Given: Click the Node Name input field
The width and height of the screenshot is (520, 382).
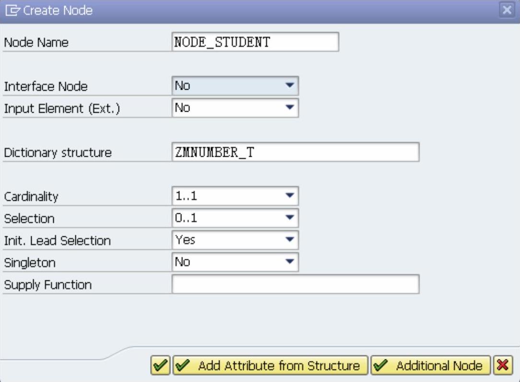Looking at the screenshot, I should pos(255,42).
